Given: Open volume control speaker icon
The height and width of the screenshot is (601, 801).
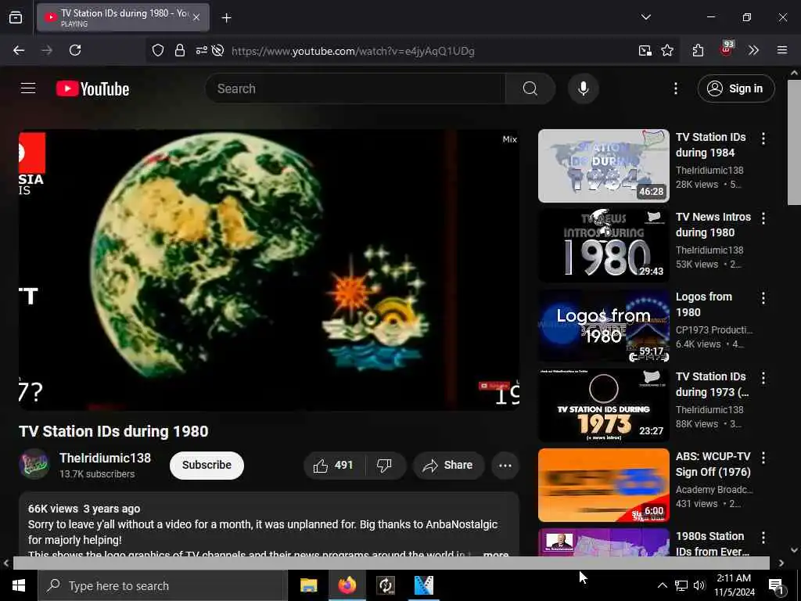Looking at the screenshot, I should click(699, 585).
